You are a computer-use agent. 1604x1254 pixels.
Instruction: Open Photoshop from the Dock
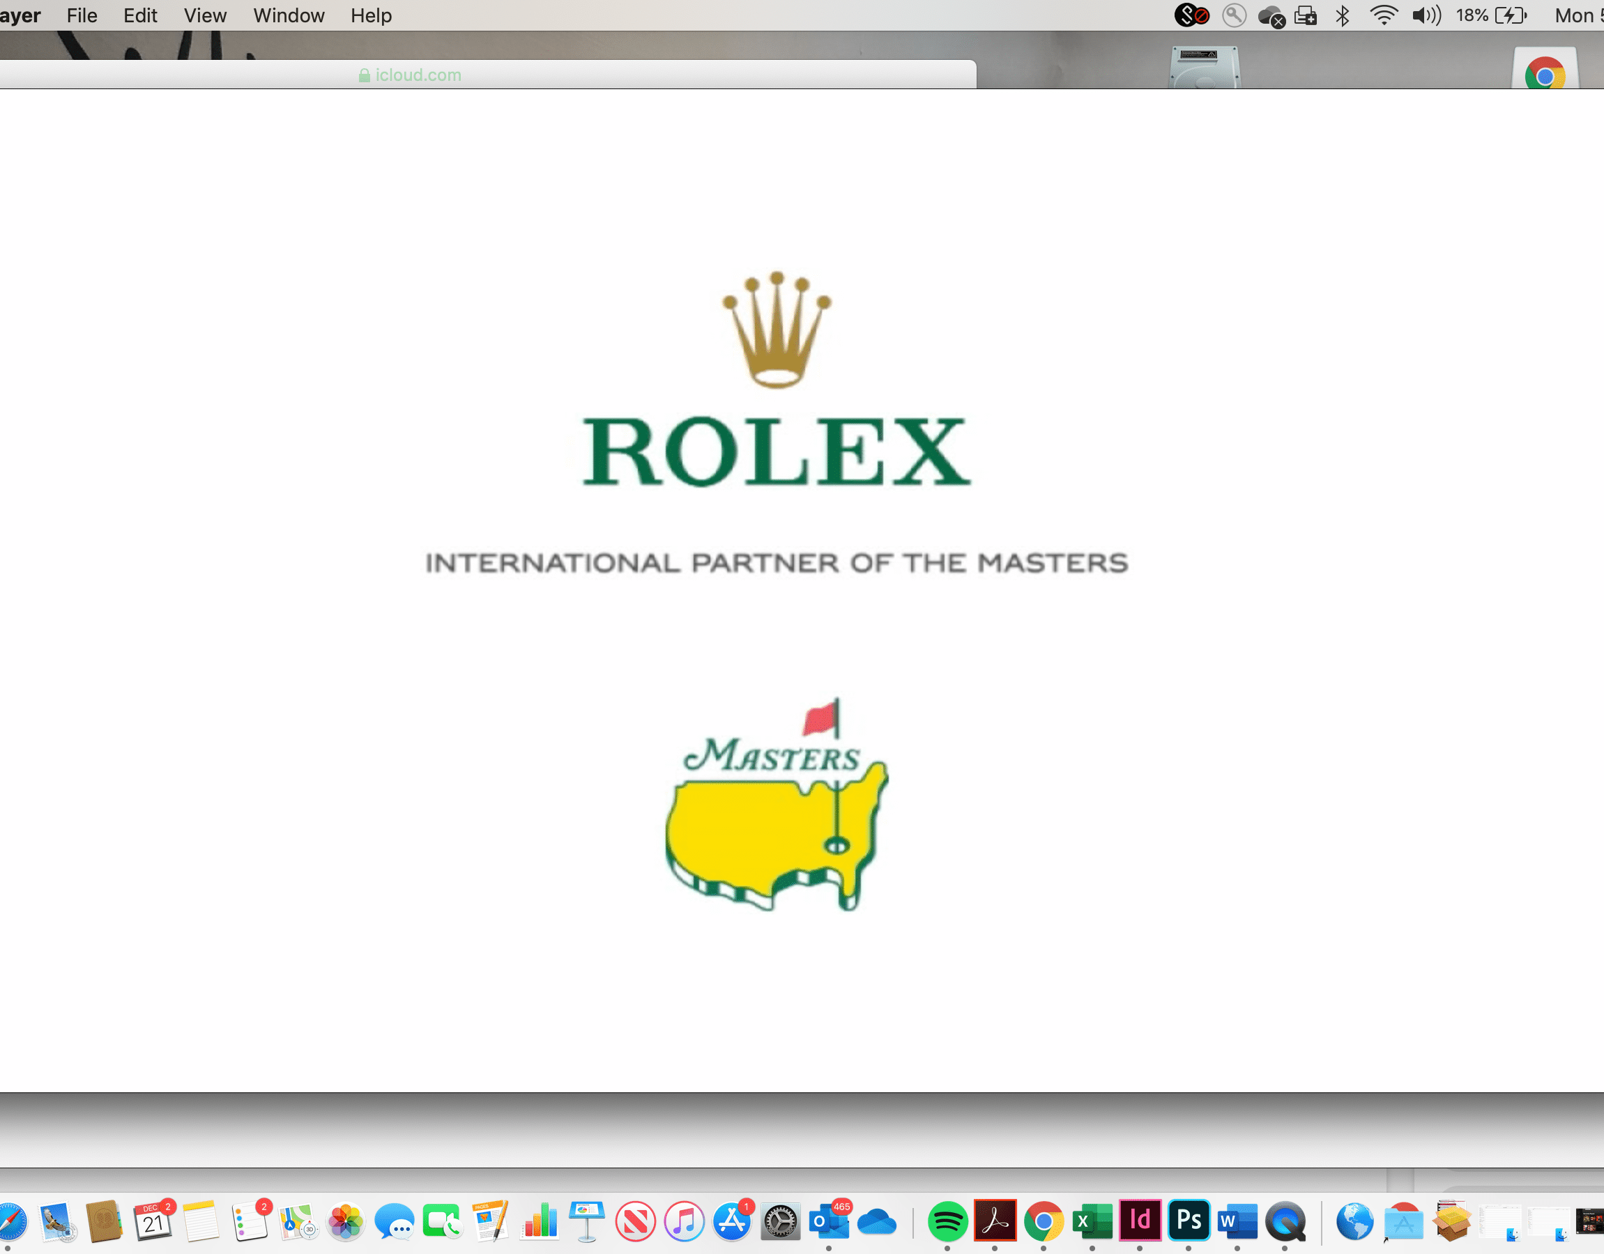(x=1189, y=1221)
